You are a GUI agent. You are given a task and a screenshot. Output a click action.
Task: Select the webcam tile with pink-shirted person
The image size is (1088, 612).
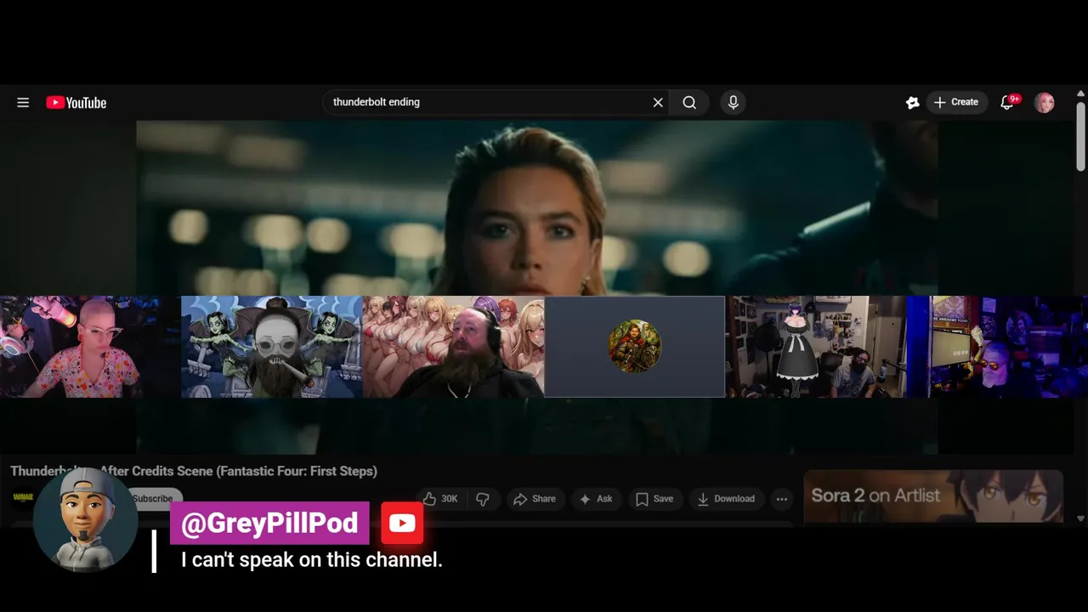(x=90, y=347)
